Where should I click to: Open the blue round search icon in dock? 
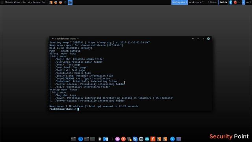[x=172, y=139]
